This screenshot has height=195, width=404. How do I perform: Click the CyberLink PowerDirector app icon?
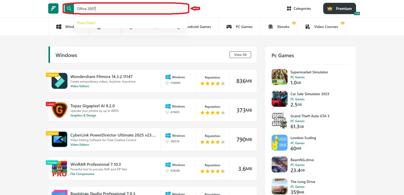(60, 139)
